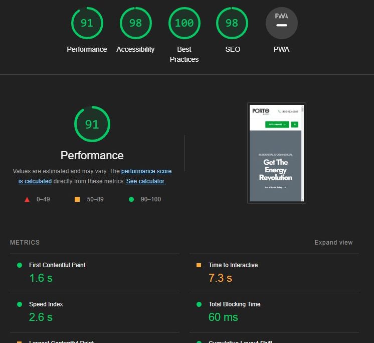Click the 7.3 s Time to Interactive value
This screenshot has height=343, width=374.
click(220, 278)
